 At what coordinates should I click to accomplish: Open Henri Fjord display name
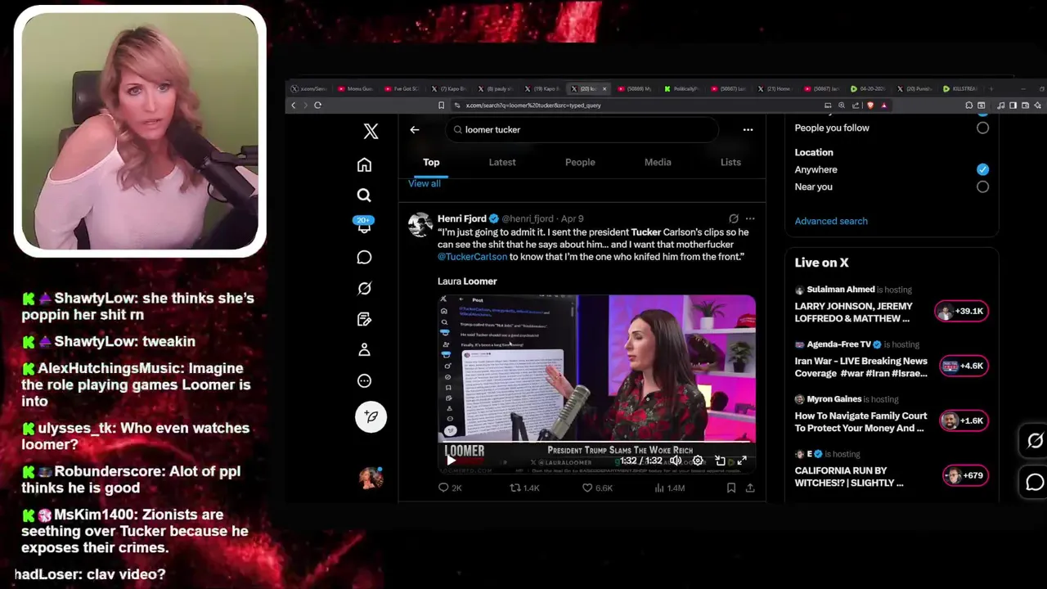click(462, 218)
